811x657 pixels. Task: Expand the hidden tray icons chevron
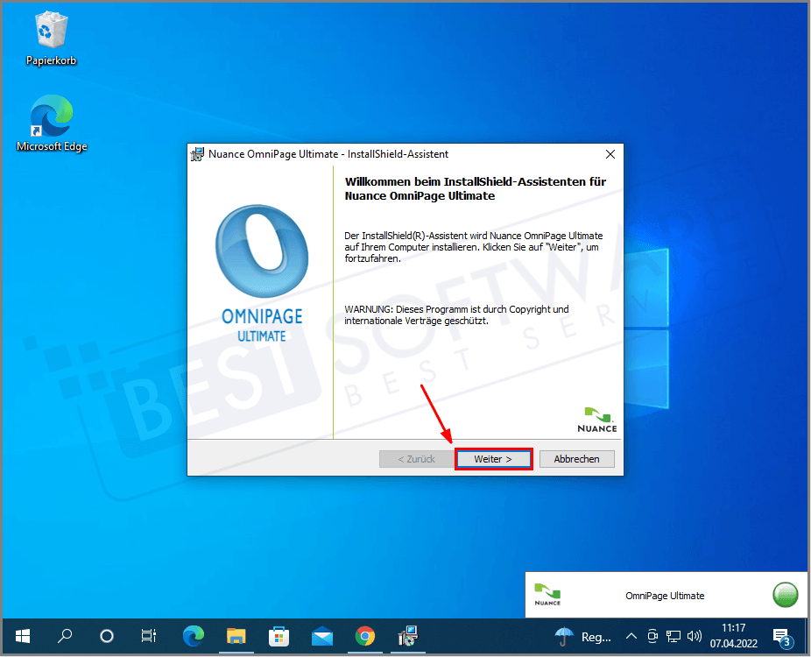pyautogui.click(x=631, y=637)
